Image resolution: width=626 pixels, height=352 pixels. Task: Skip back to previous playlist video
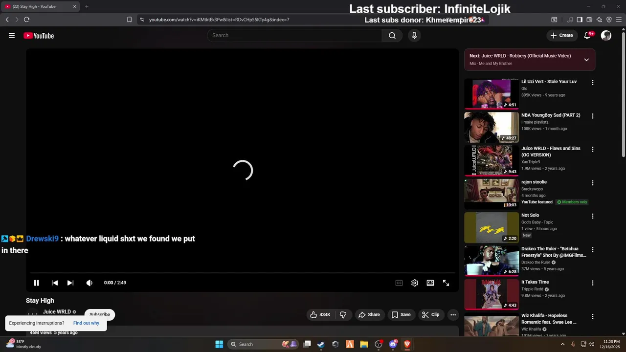[x=55, y=283]
